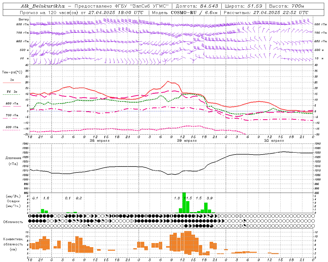This screenshot has width=328, height=262.
Task: Click the '29 апреля' date label
Action: click(x=187, y=141)
